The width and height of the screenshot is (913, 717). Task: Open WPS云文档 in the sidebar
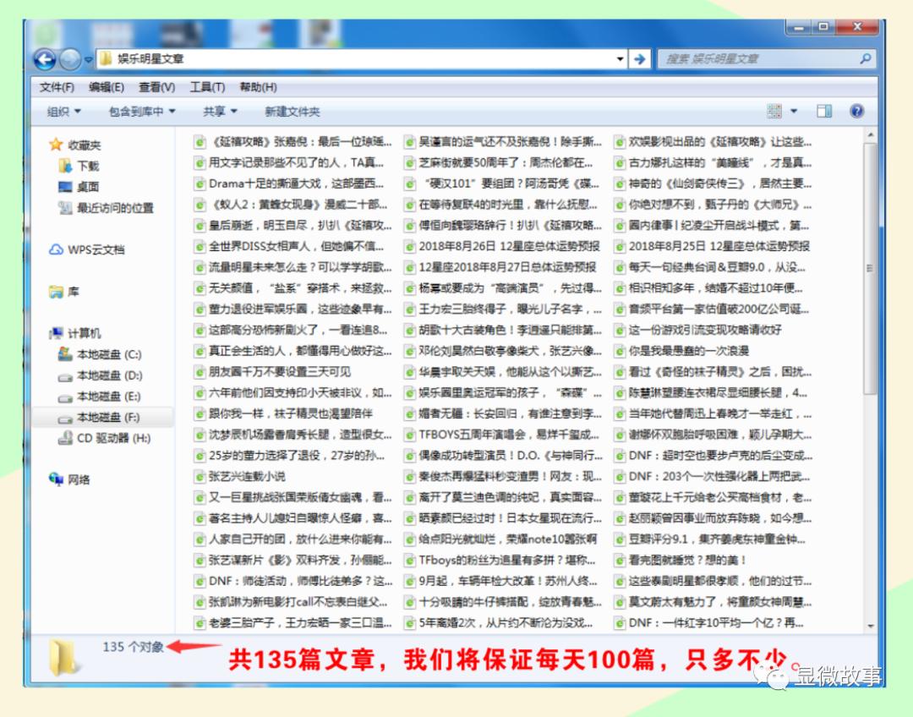coord(95,249)
